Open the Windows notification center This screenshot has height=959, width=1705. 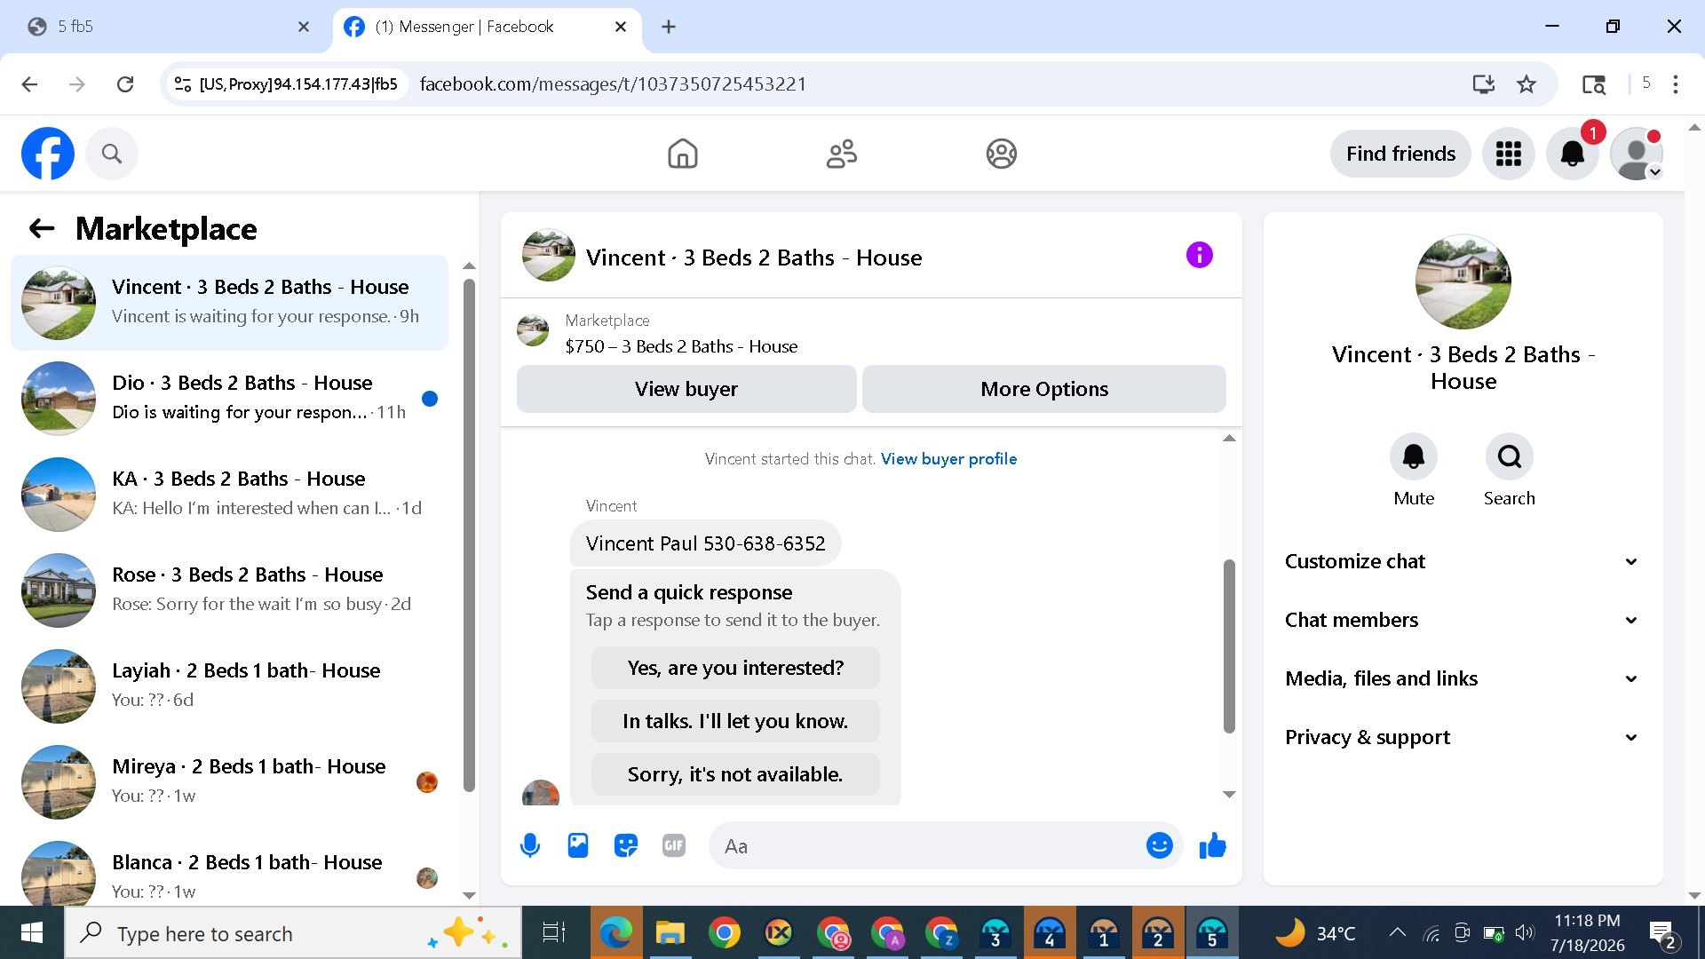[1663, 933]
